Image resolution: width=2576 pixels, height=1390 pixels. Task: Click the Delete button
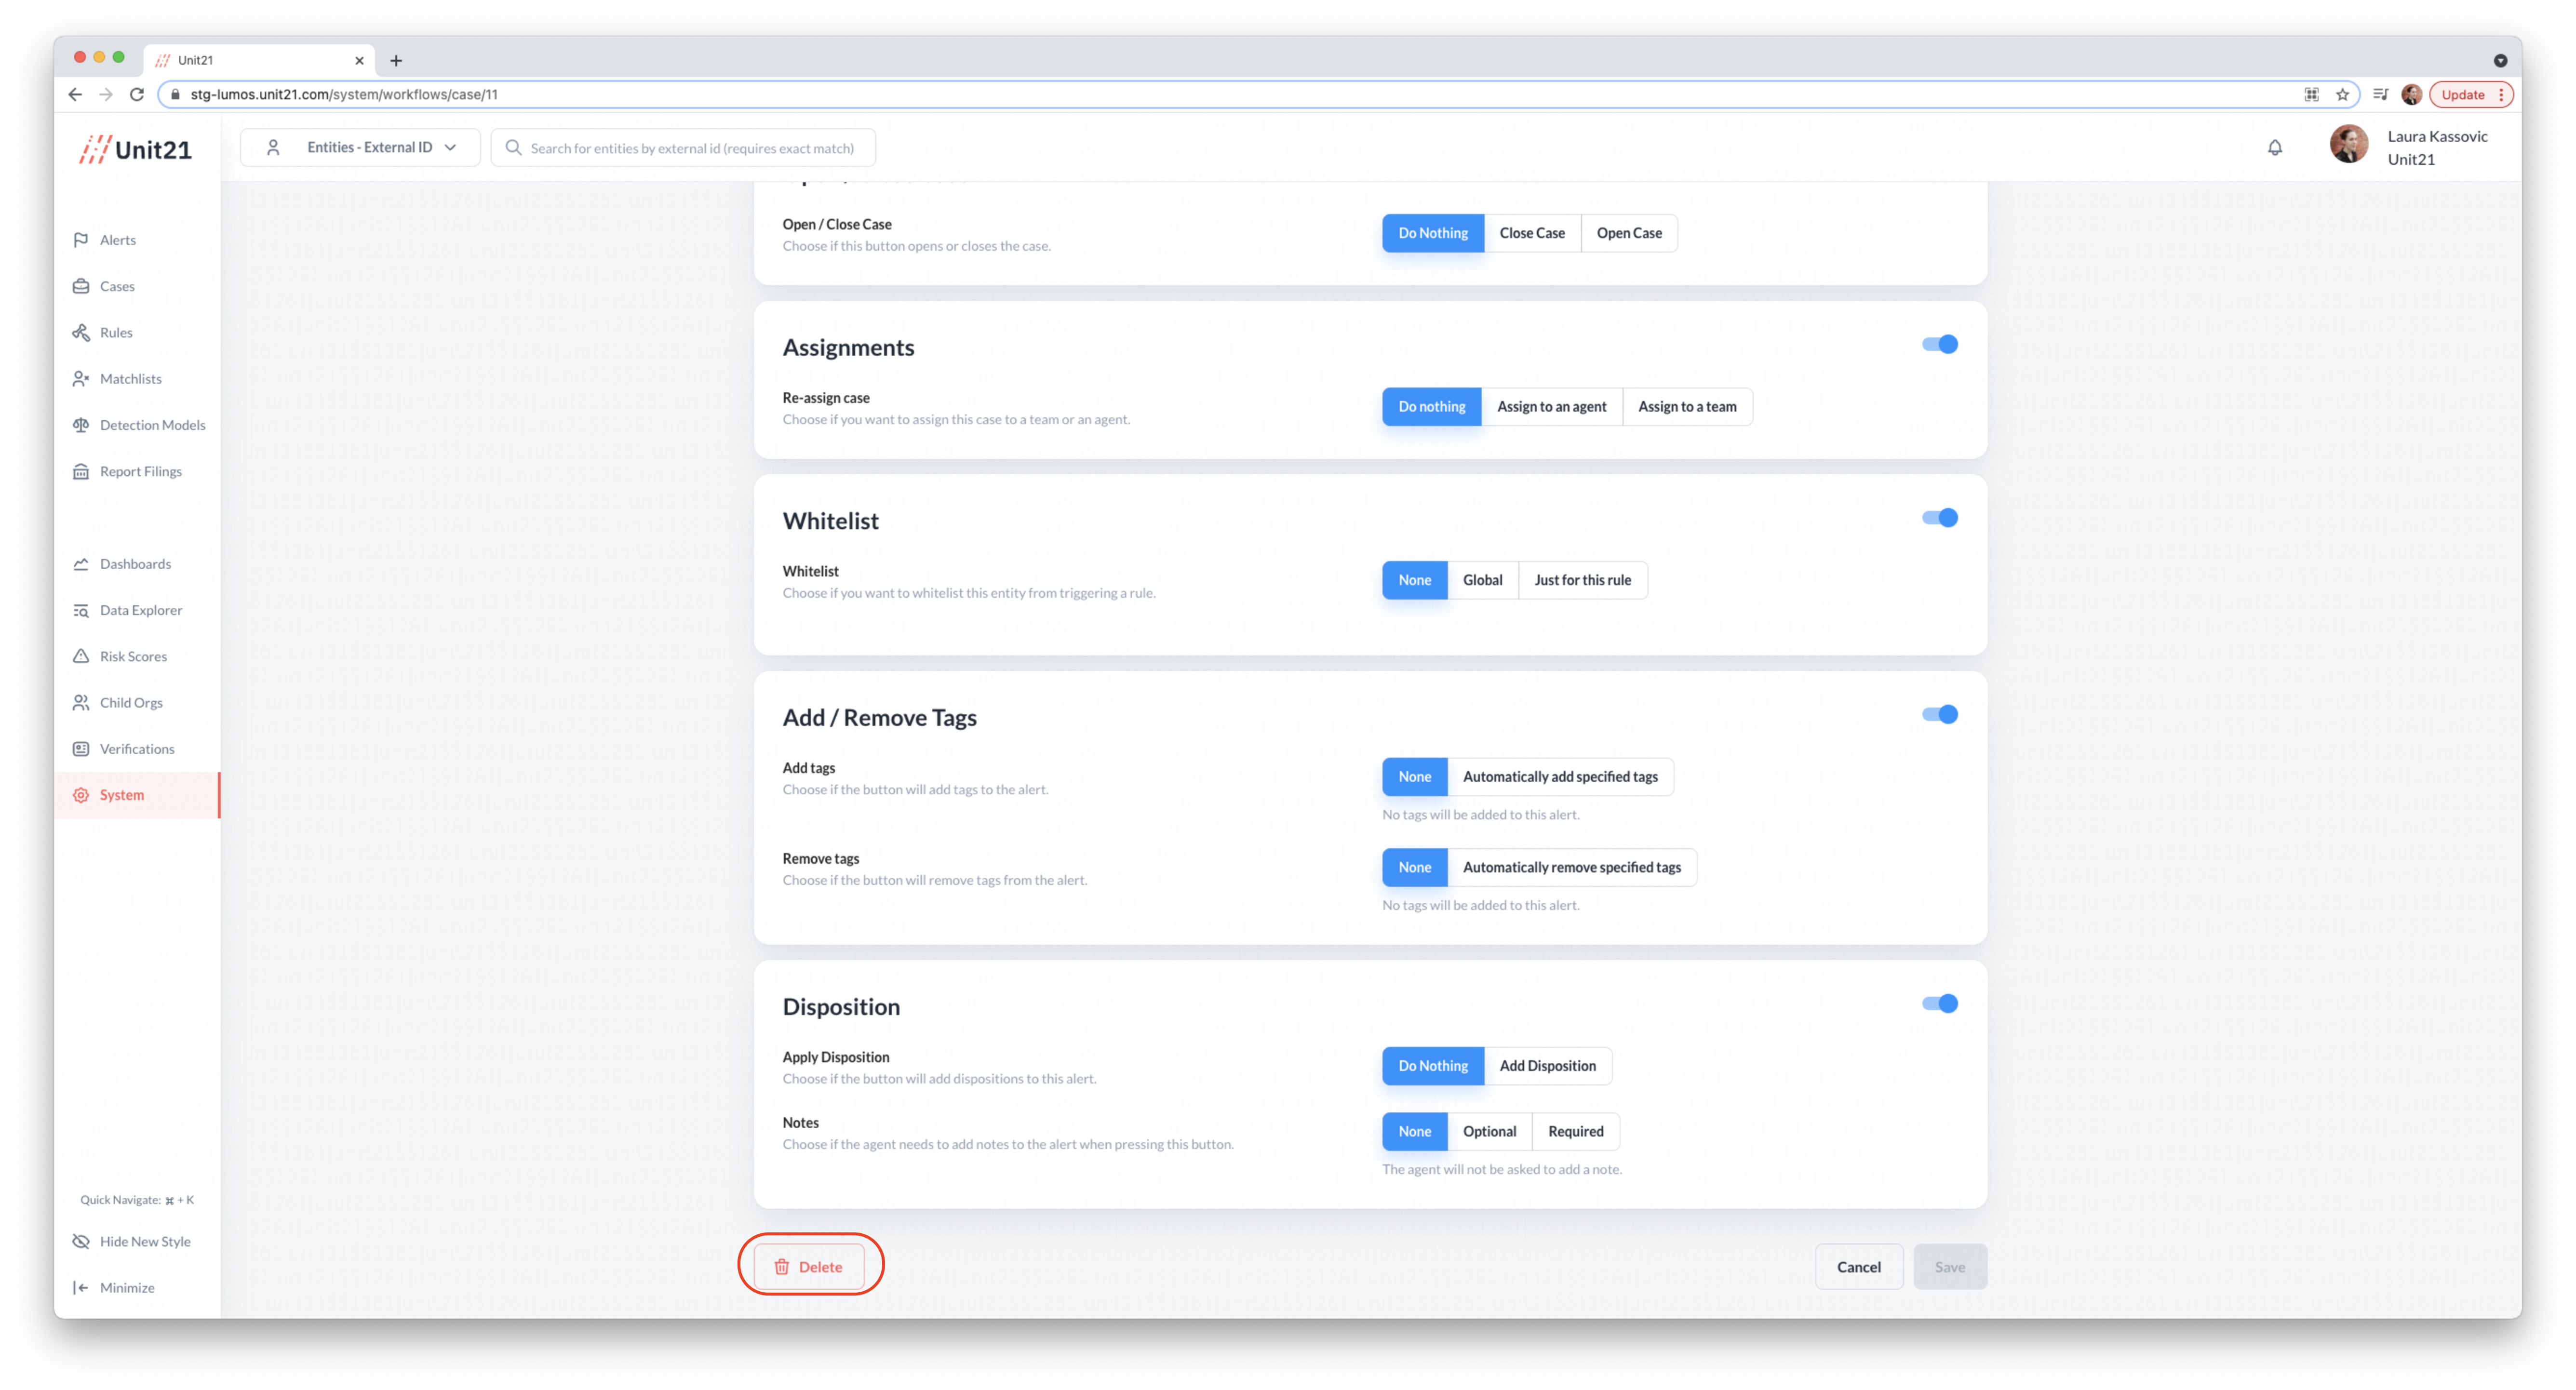click(x=808, y=1267)
